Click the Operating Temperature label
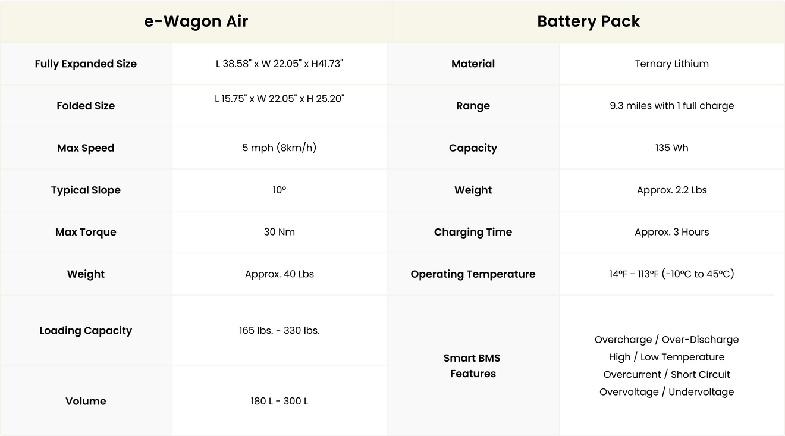Viewport: 785px width, 436px height. pos(473,274)
